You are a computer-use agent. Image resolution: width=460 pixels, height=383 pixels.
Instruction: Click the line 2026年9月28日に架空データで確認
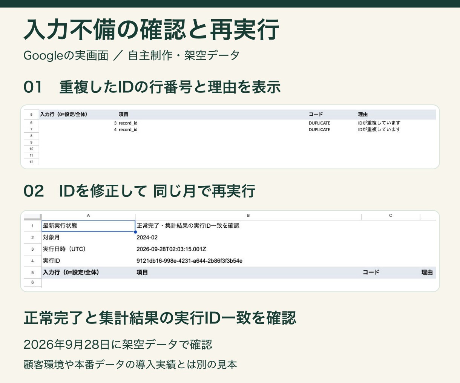(x=118, y=345)
